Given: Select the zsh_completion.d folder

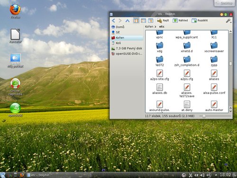Looking at the screenshot, I should click(187, 61).
